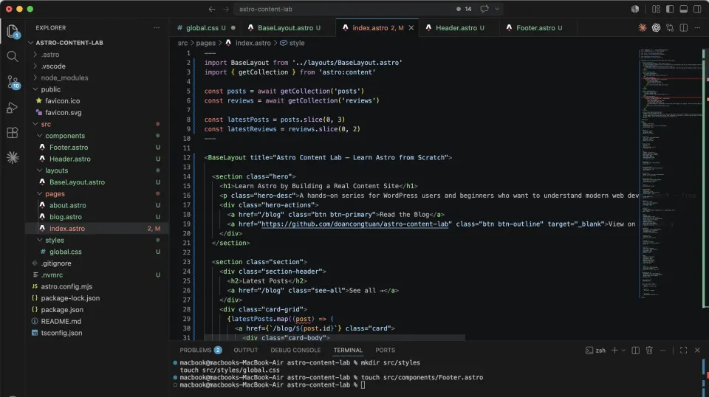Open Changes compare icon in editor toolbar
The height and width of the screenshot is (397, 709).
tap(670, 28)
